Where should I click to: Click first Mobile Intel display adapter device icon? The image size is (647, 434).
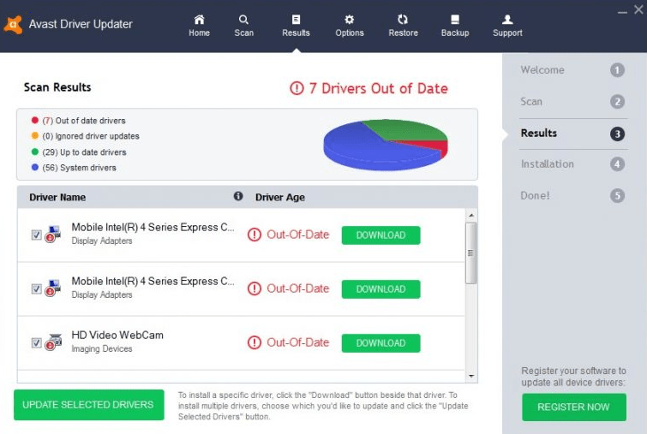pyautogui.click(x=53, y=234)
